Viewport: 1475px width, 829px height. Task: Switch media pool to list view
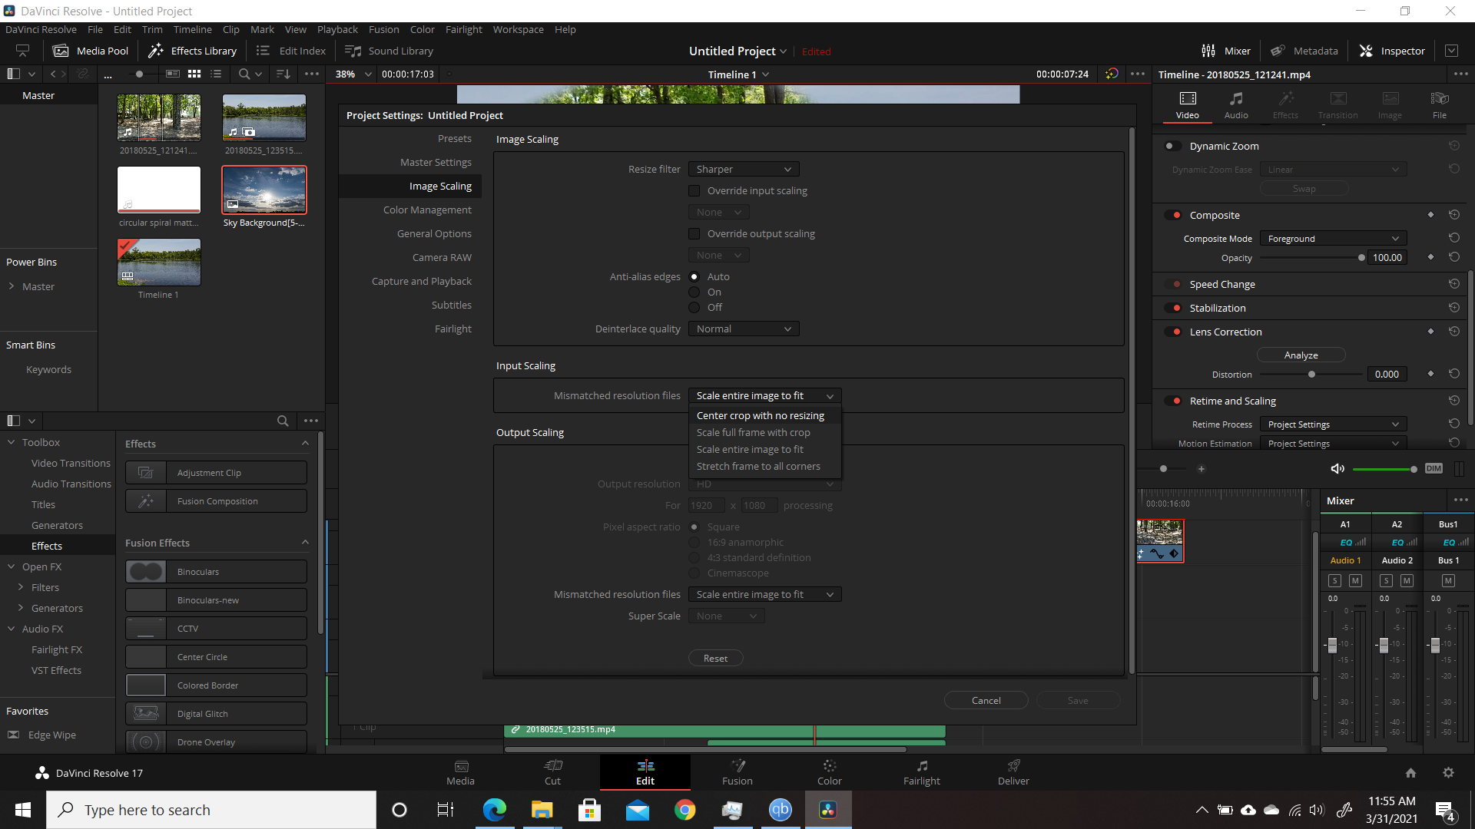tap(216, 74)
